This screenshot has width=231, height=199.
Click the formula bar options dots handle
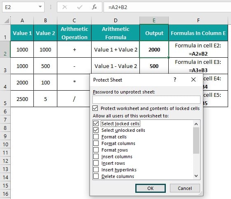tap(51, 7)
